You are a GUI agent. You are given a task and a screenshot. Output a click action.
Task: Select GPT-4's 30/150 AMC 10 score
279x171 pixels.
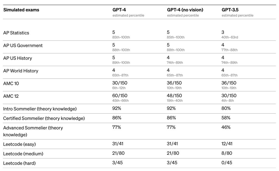pyautogui.click(x=120, y=83)
